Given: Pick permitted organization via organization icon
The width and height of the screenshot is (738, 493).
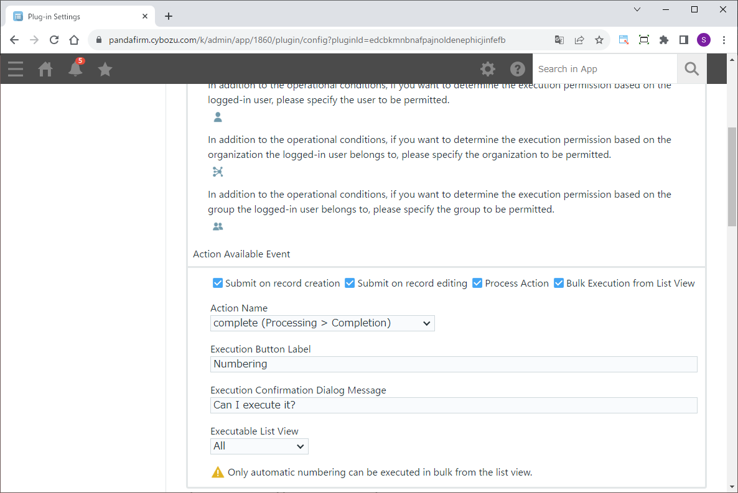Looking at the screenshot, I should [x=217, y=172].
